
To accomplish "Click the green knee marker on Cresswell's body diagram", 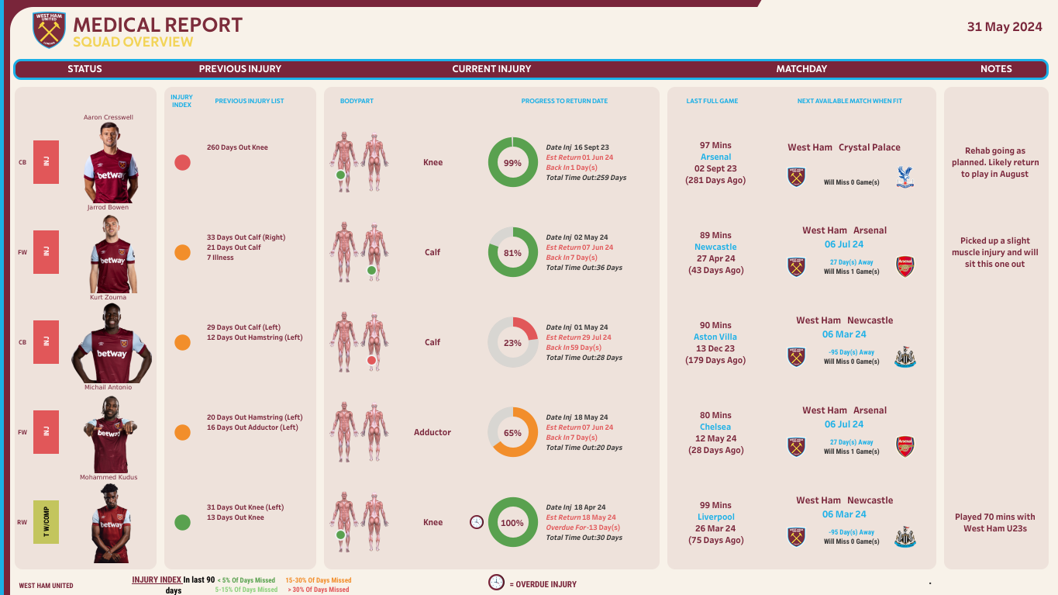I will coord(340,175).
